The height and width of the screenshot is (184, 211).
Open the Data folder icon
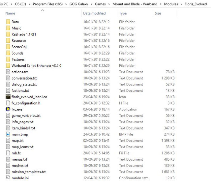(x=8, y=22)
